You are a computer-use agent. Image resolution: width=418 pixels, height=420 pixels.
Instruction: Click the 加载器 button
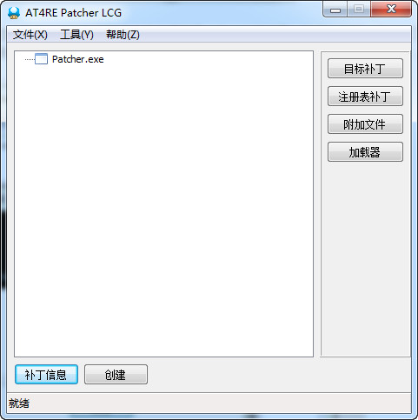click(x=365, y=152)
